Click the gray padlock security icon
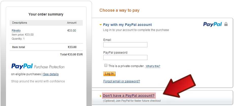 (x=226, y=24)
